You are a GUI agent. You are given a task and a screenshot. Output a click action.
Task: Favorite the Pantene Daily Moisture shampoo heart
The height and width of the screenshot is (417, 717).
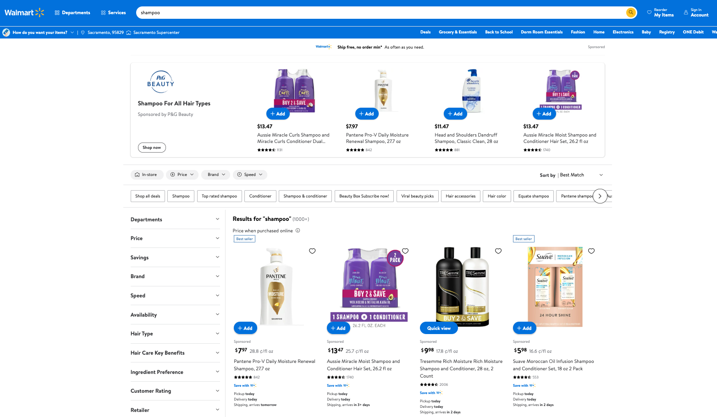312,251
